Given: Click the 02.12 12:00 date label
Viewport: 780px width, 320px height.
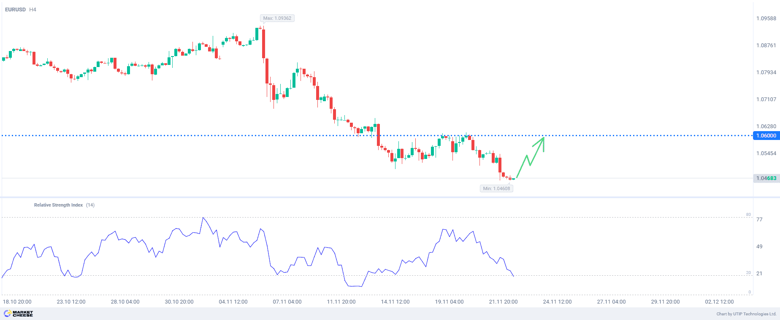Looking at the screenshot, I should 719,302.
